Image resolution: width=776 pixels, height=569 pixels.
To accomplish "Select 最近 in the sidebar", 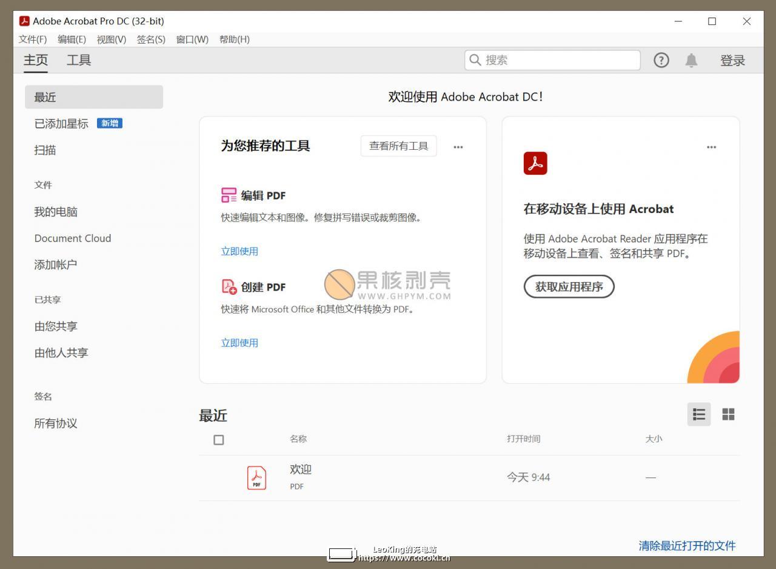I will 94,97.
